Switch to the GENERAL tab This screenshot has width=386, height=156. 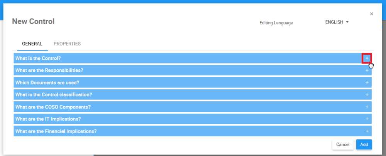32,44
